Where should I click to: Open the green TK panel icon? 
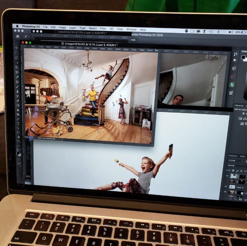(x=232, y=85)
